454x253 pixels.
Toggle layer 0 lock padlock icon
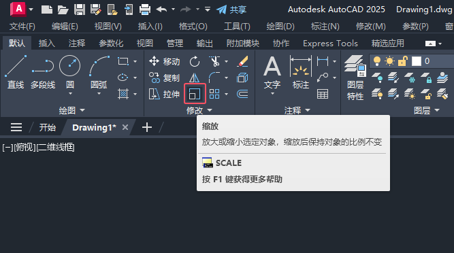click(402, 61)
